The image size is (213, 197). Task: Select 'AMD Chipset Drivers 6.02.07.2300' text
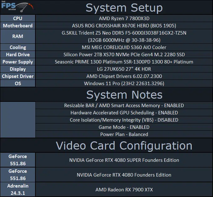click(x=124, y=76)
